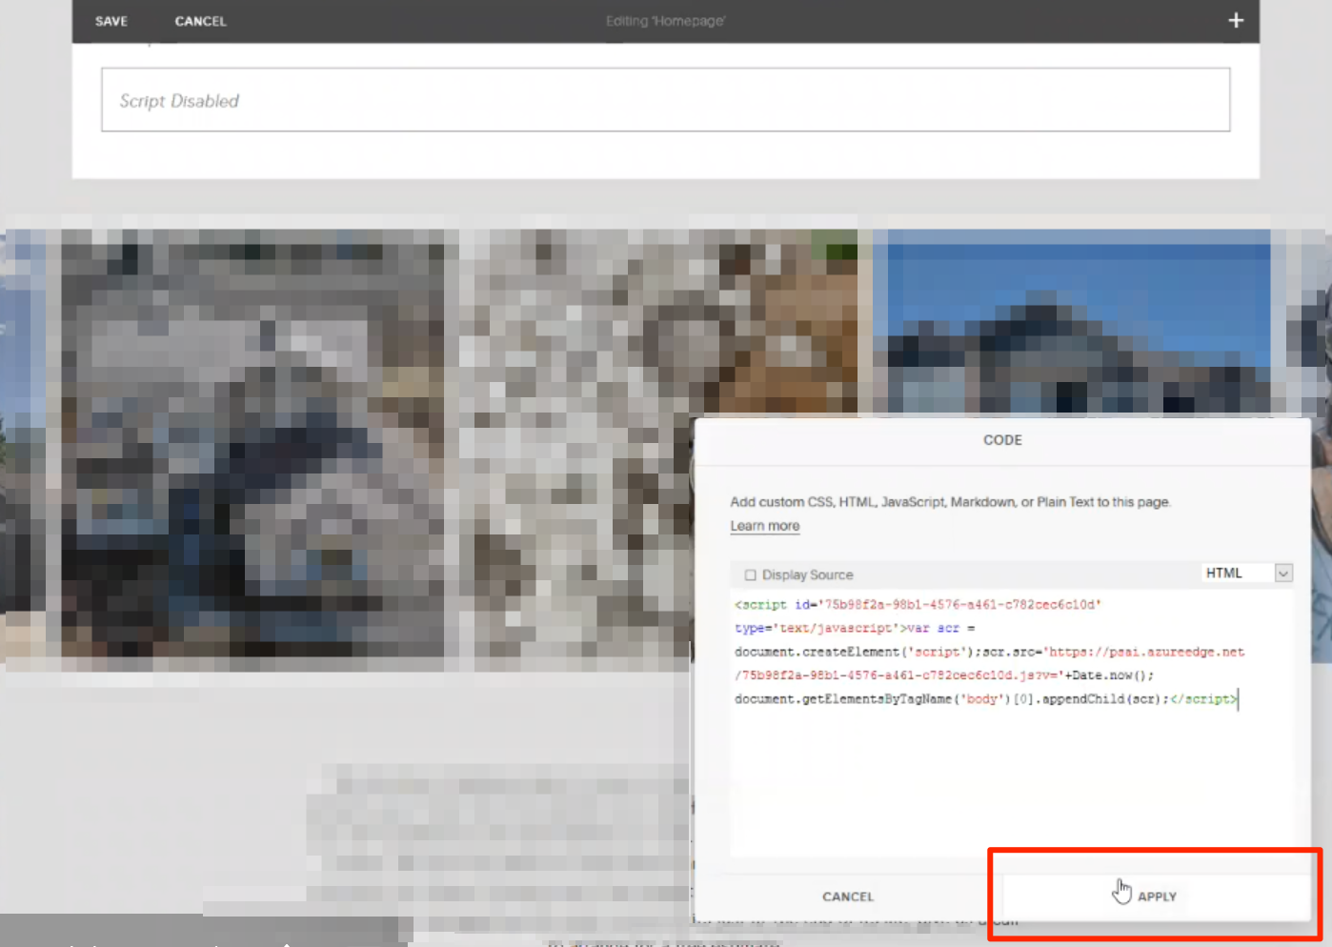Viewport: 1332px width, 947px height.
Task: Click the CODE dialog title header
Action: point(1002,440)
